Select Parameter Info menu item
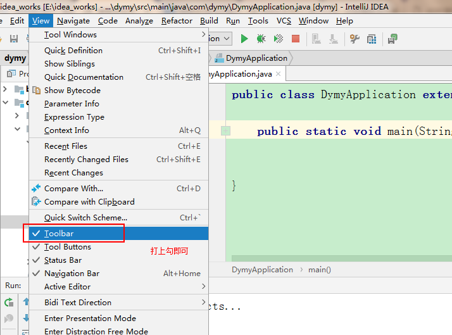 (x=119, y=103)
